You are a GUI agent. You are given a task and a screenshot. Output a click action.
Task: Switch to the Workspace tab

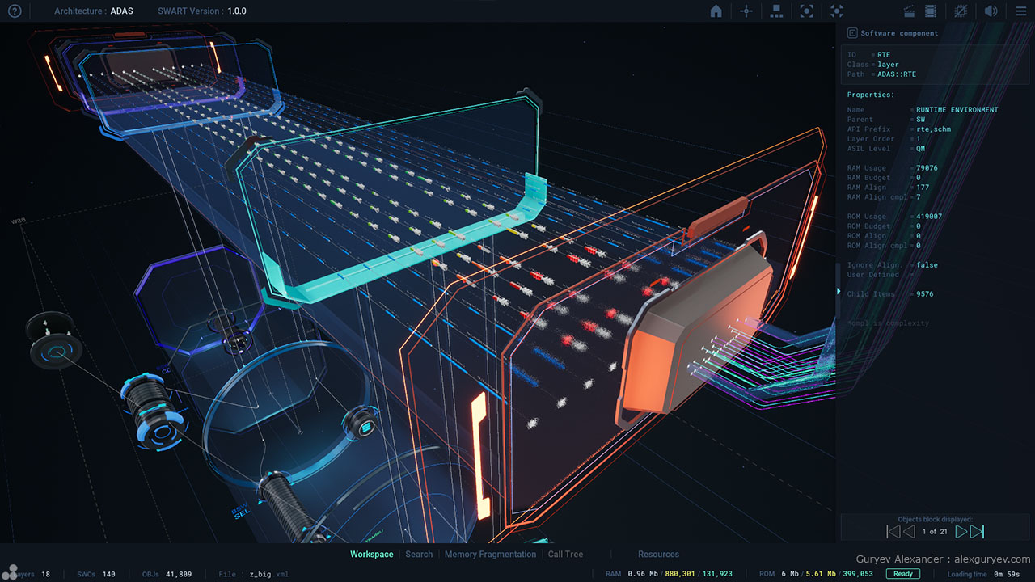371,555
